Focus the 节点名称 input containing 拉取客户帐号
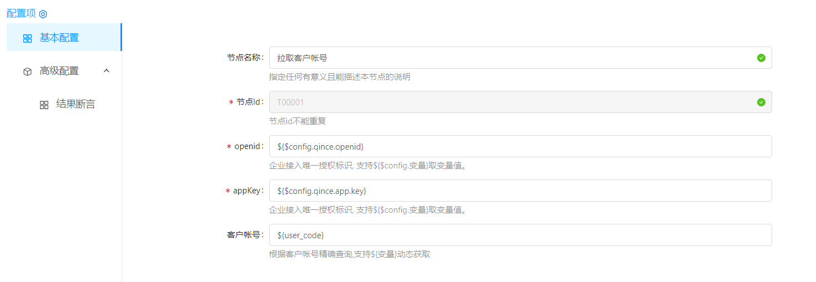 pos(511,58)
